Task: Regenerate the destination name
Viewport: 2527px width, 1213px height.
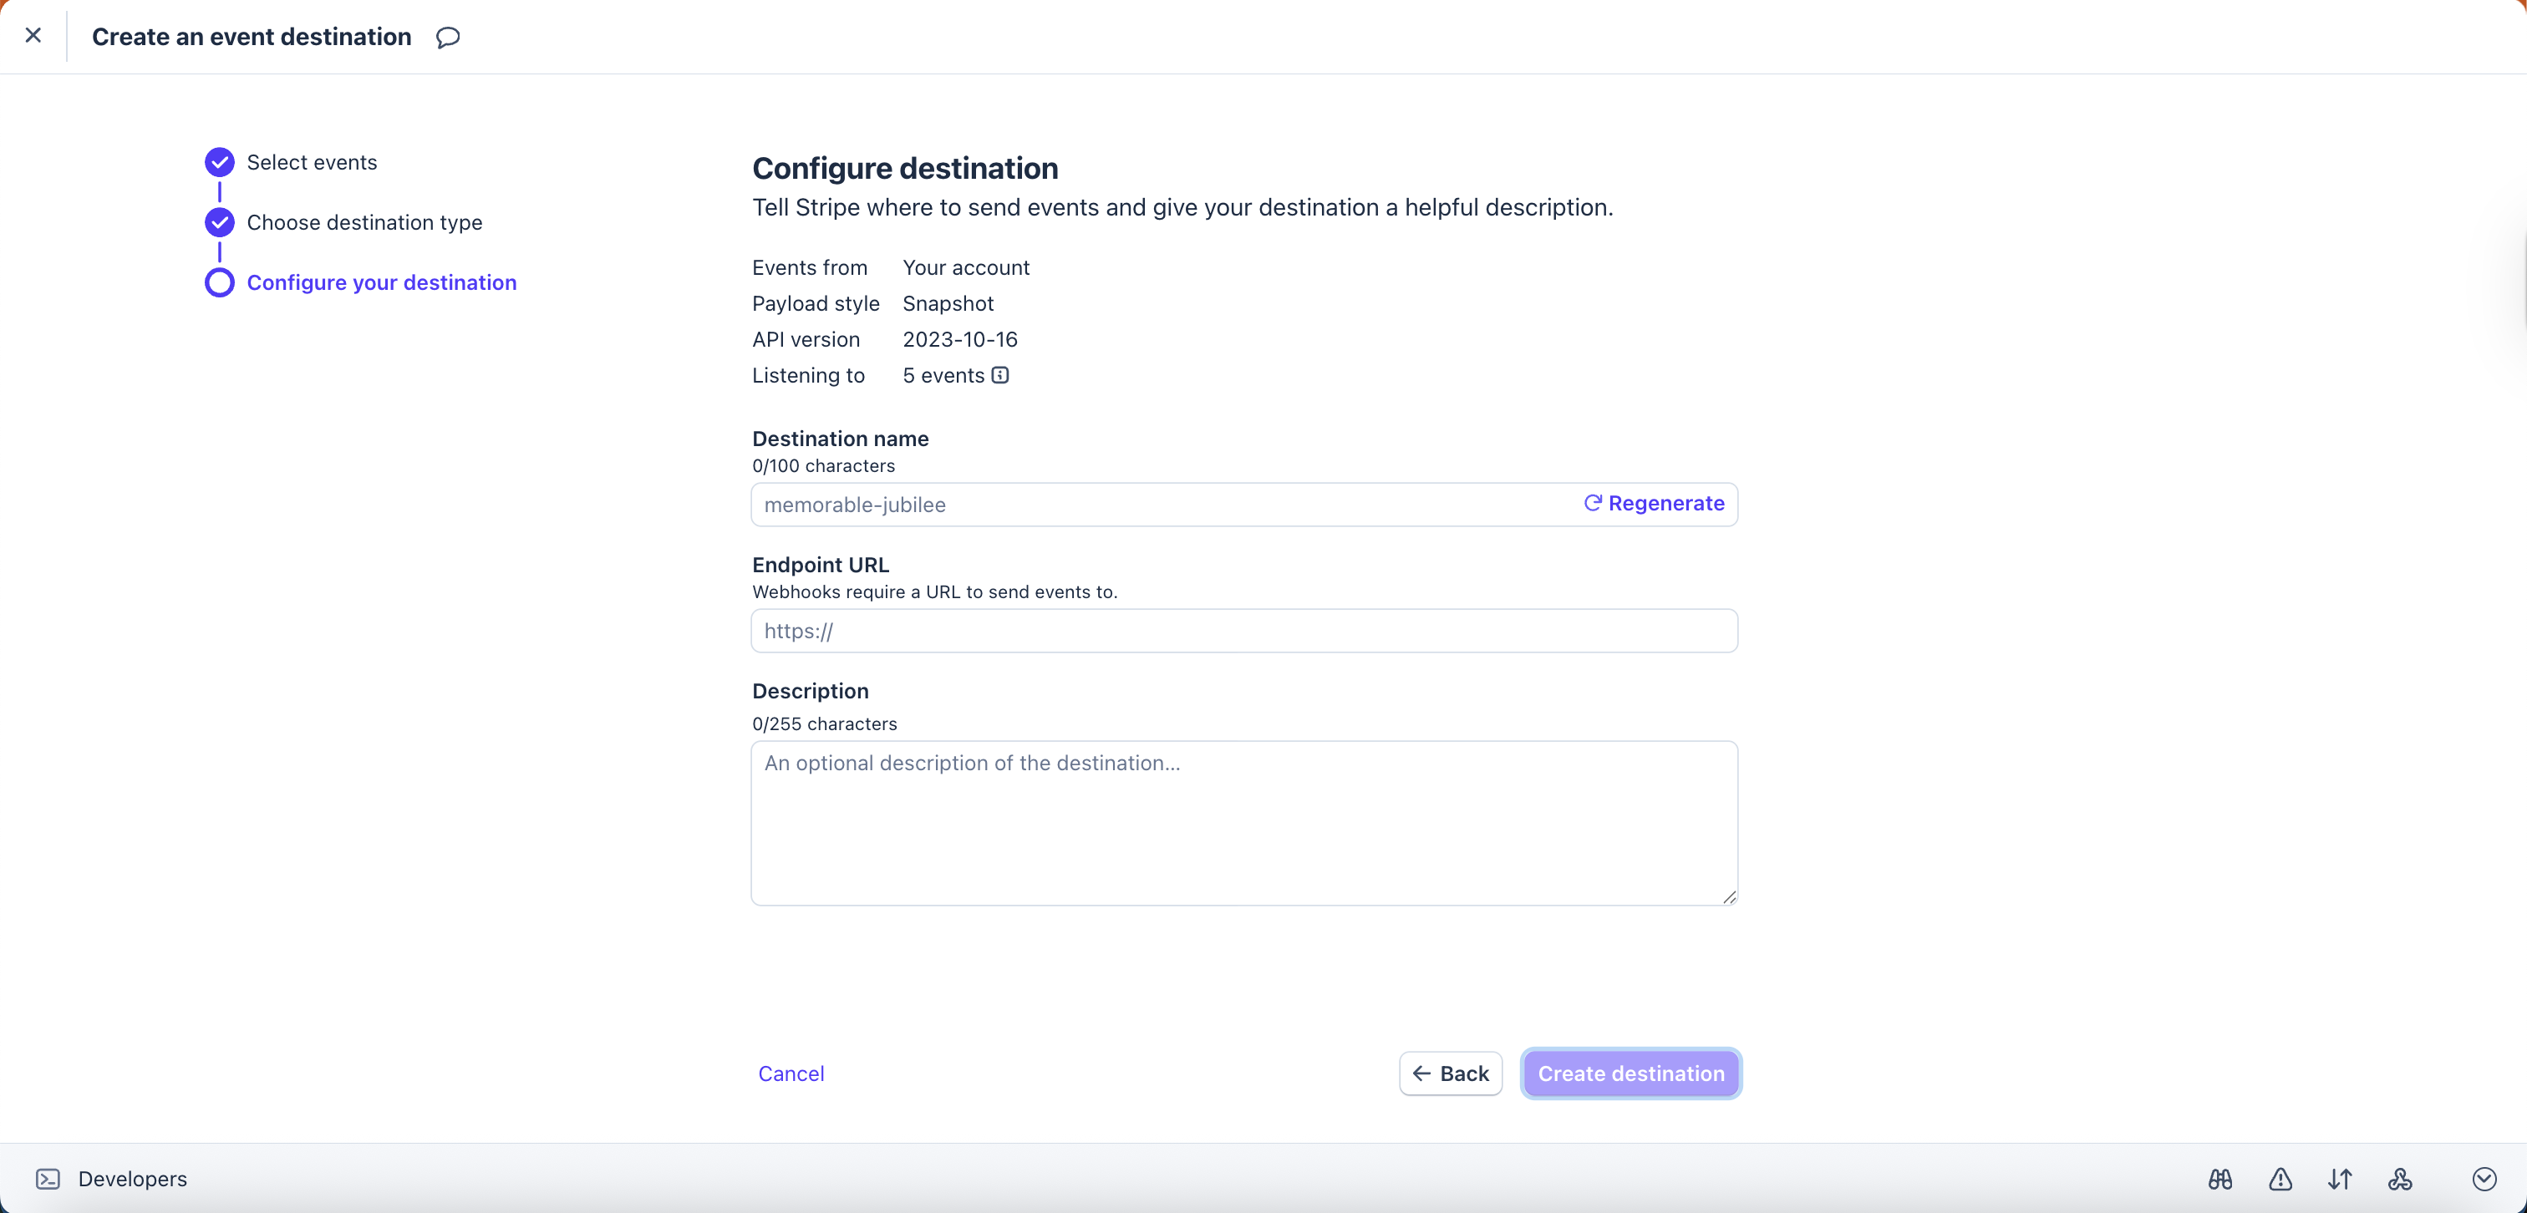Action: coord(1654,504)
